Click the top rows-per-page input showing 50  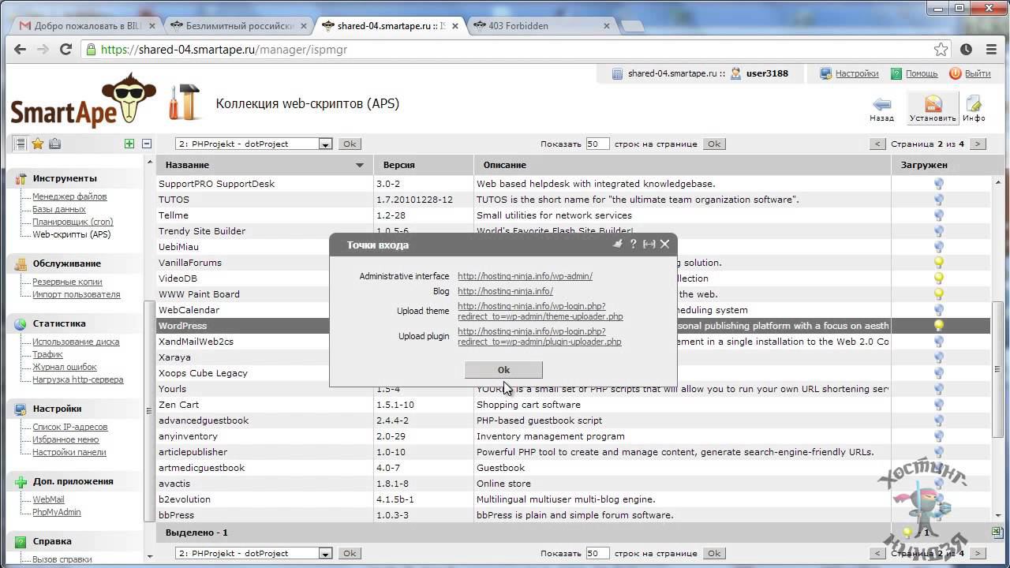597,144
